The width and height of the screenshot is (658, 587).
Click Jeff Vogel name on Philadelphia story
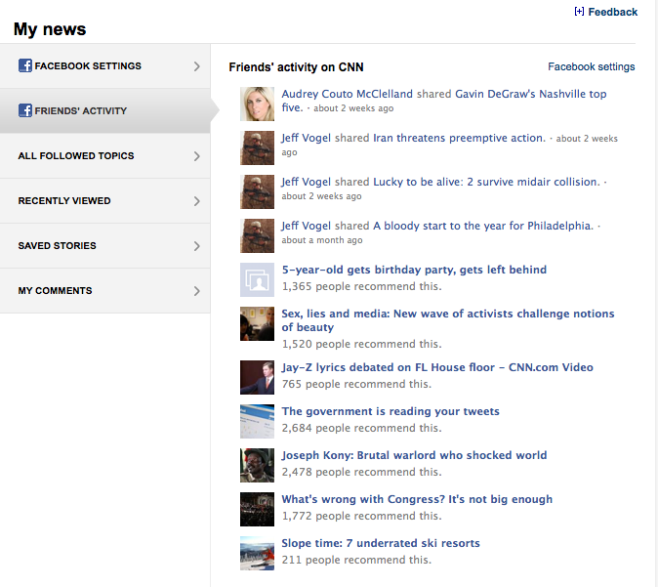click(306, 226)
